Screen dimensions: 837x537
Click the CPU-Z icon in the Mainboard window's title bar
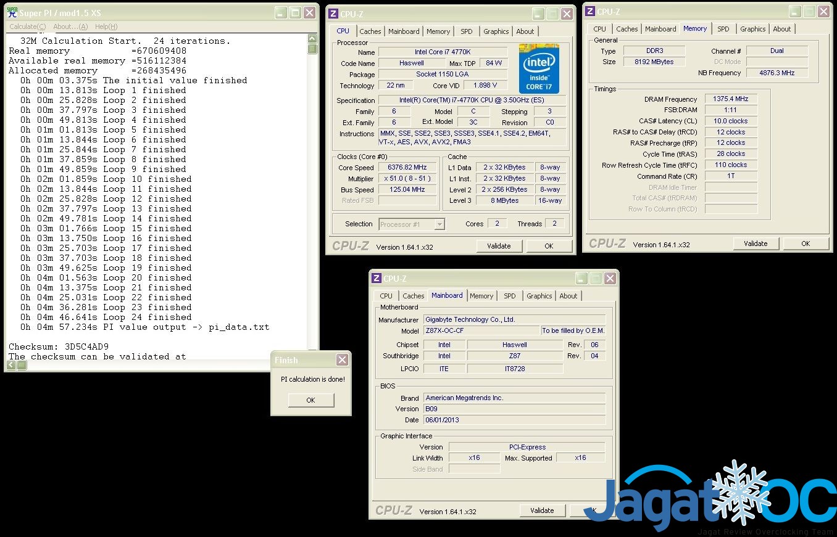377,279
